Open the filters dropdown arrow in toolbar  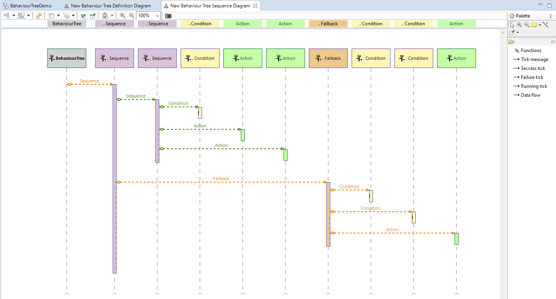[x=73, y=16]
